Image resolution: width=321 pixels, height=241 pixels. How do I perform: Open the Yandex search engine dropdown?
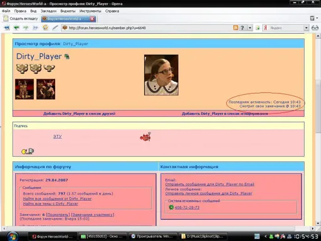click(306, 28)
